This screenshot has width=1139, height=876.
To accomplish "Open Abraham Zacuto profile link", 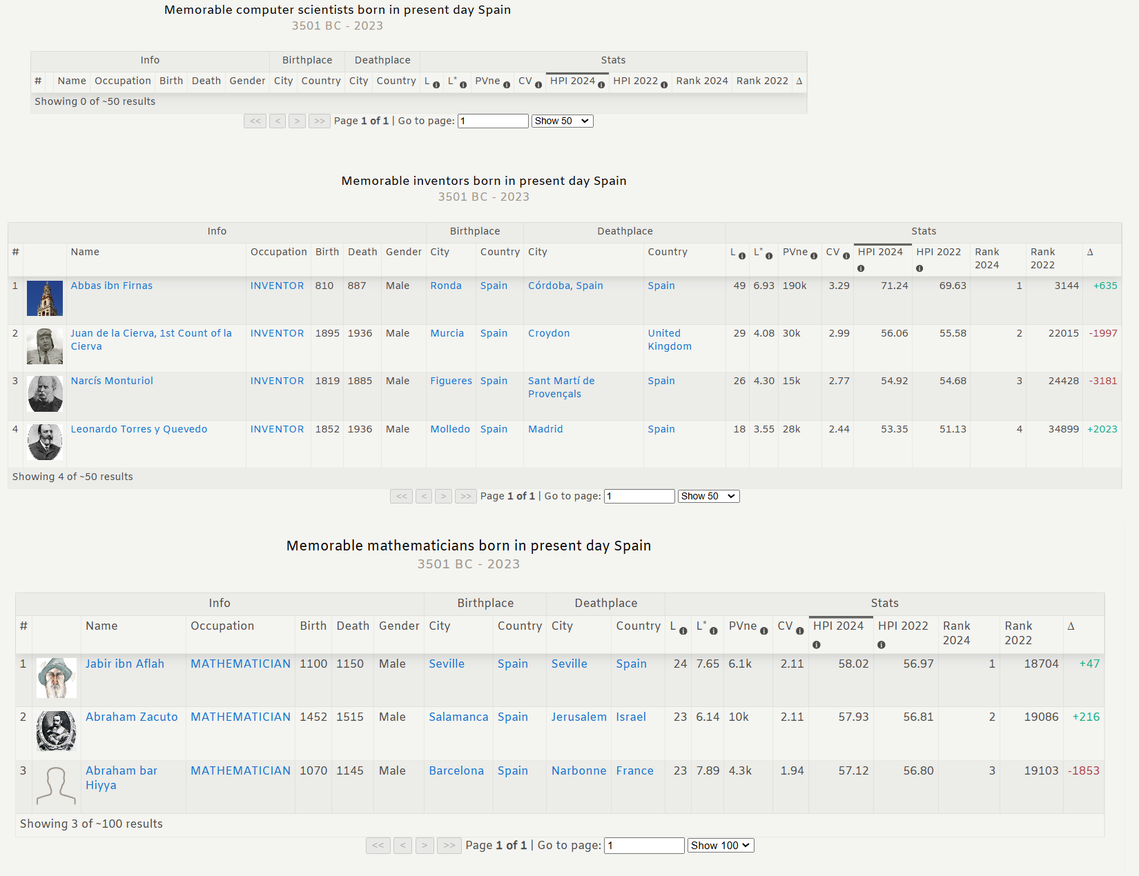I will click(131, 717).
